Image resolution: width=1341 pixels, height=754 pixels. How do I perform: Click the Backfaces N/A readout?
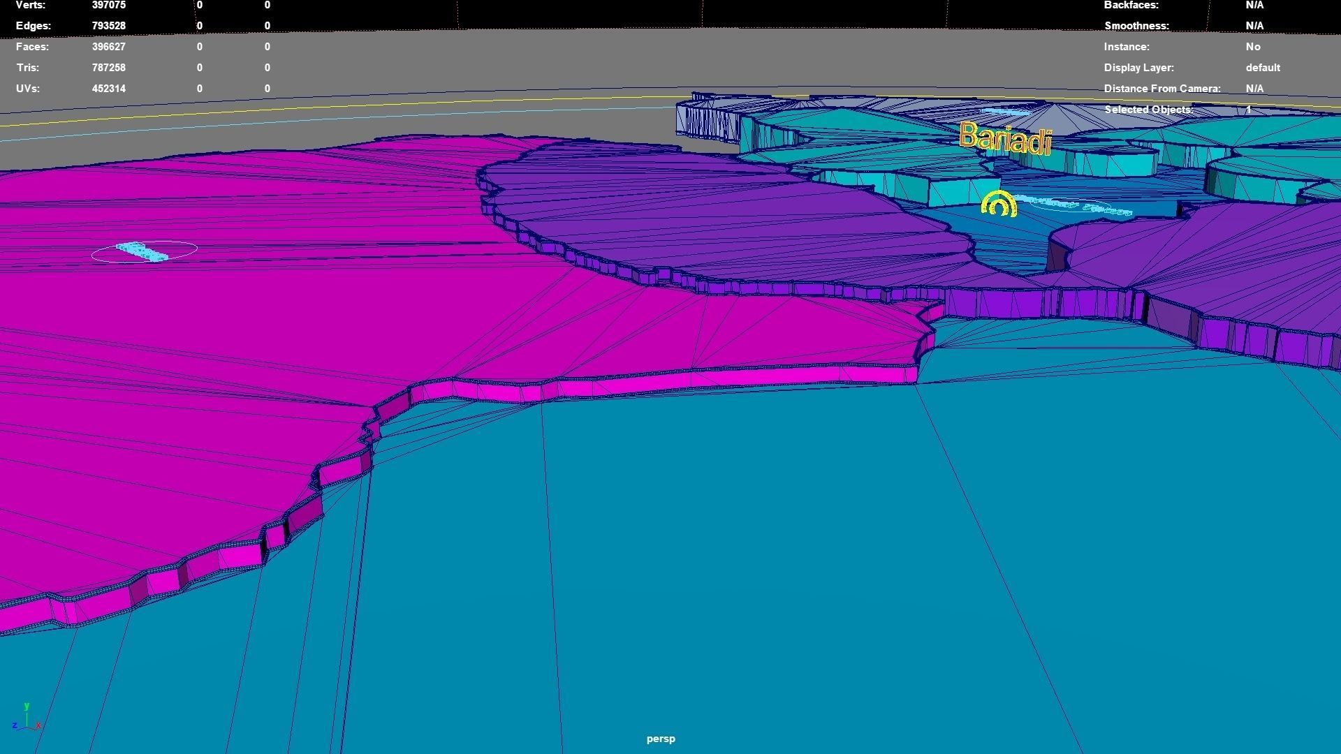1254,5
